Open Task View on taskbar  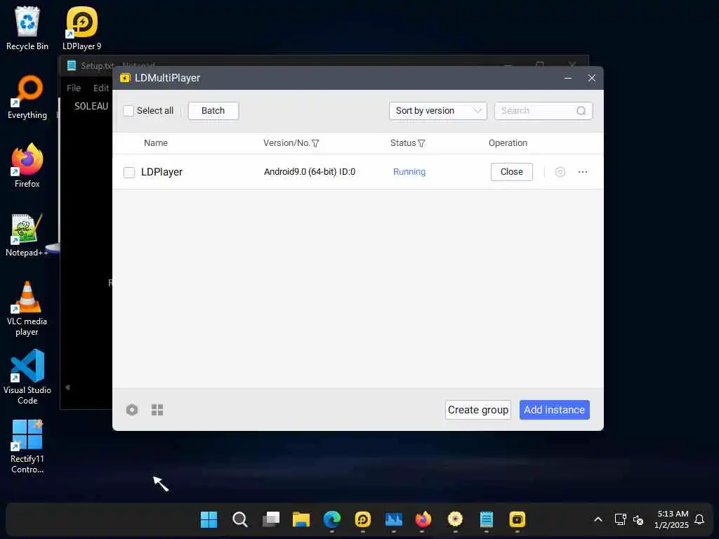pos(270,519)
